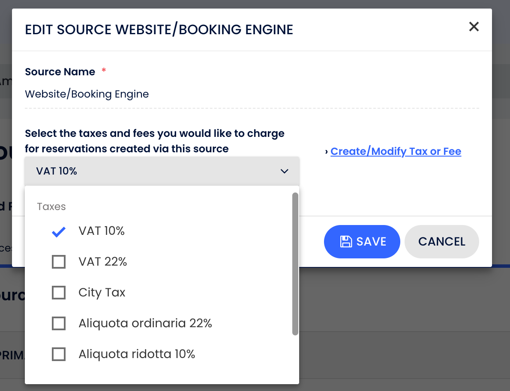Check the Aliquota ordinaria 22% box
This screenshot has height=391, width=510.
(x=59, y=323)
